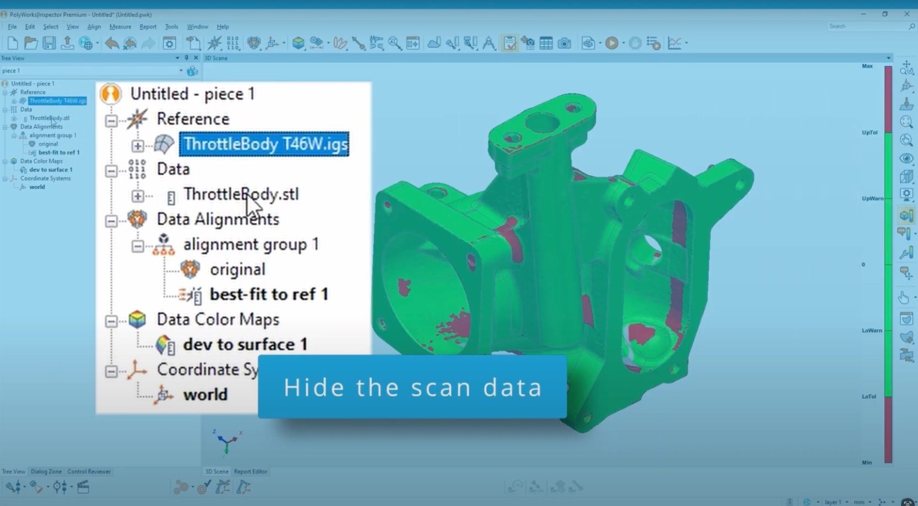Open the piece 1 dropdown in Tree View
This screenshot has width=918, height=506.
tap(180, 70)
